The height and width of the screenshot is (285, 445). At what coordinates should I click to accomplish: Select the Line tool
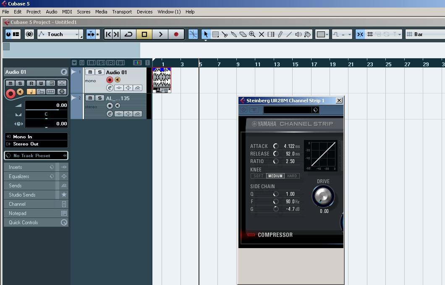click(x=289, y=34)
